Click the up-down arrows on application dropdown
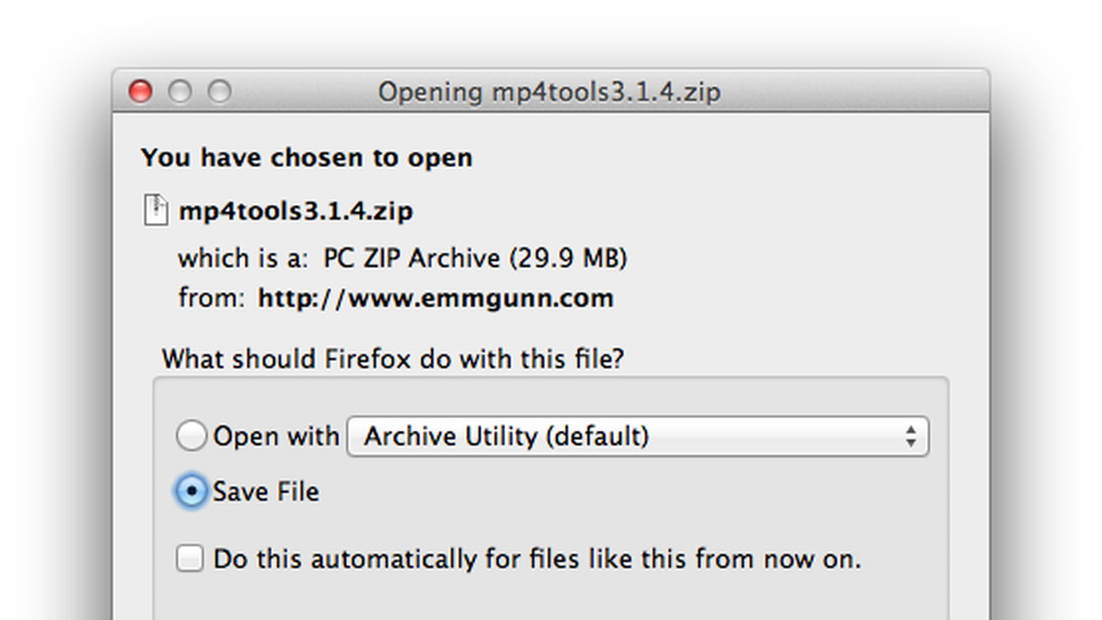The width and height of the screenshot is (1102, 620). 910,436
